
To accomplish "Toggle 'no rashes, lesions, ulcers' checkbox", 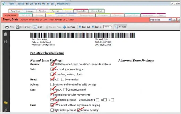I will (52, 74).
